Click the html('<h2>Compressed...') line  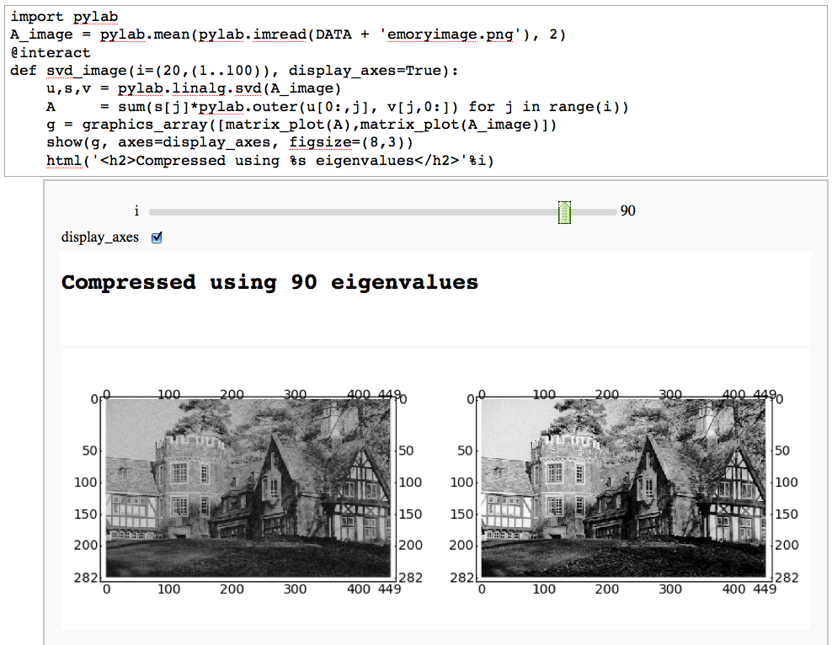(270, 161)
